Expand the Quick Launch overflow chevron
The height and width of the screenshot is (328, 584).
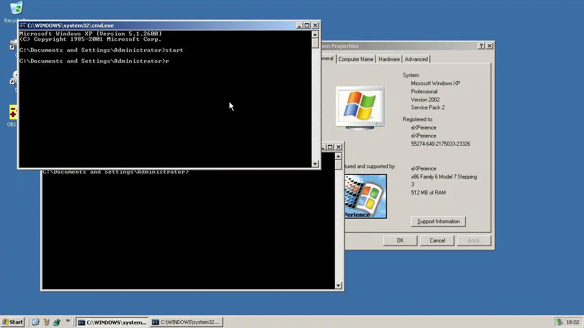coord(68,321)
